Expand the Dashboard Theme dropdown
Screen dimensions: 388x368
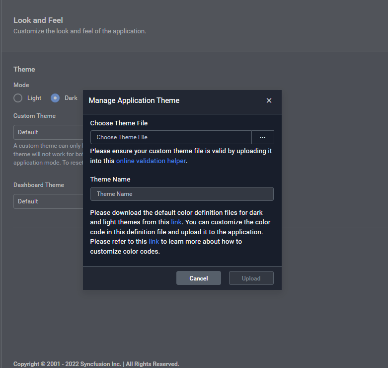click(x=47, y=201)
